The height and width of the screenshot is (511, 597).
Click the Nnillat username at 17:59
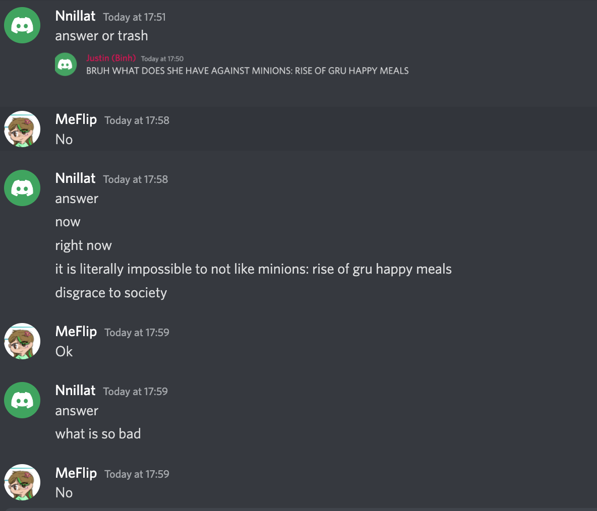click(x=75, y=391)
